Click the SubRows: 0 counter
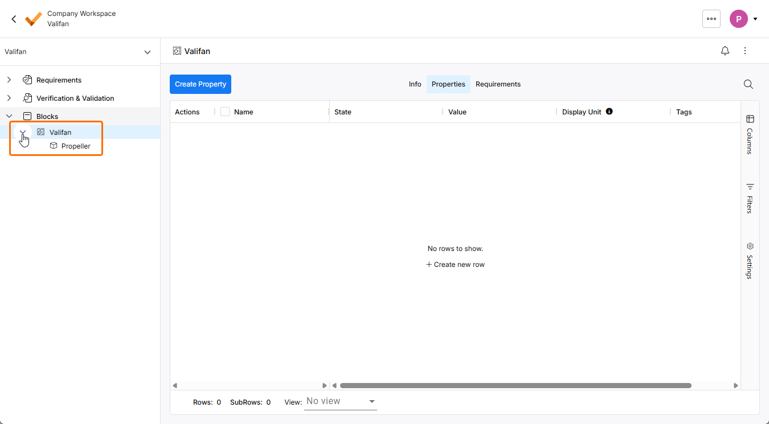 (x=250, y=402)
